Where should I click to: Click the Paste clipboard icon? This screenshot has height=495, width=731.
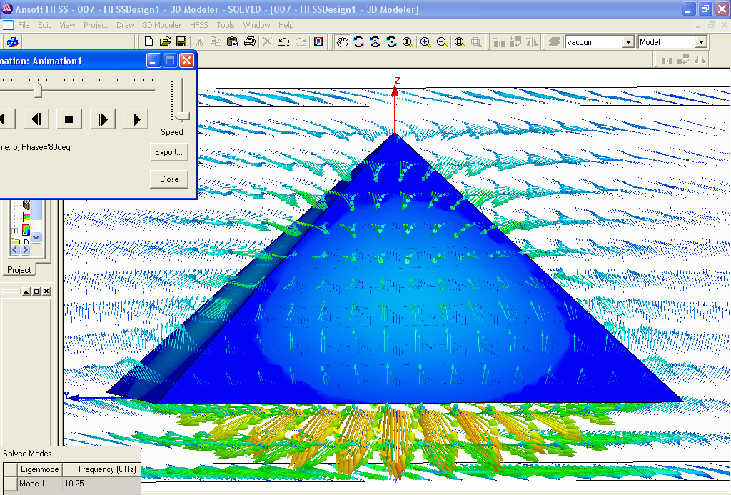[x=232, y=41]
